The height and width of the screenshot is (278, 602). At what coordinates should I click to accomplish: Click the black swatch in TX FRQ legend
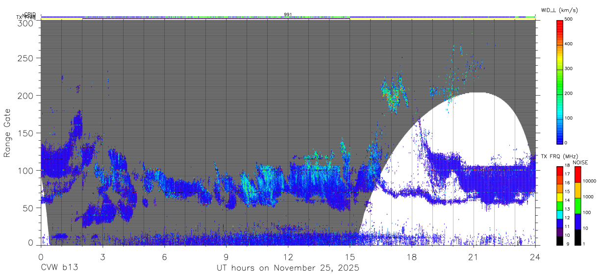tap(560, 241)
